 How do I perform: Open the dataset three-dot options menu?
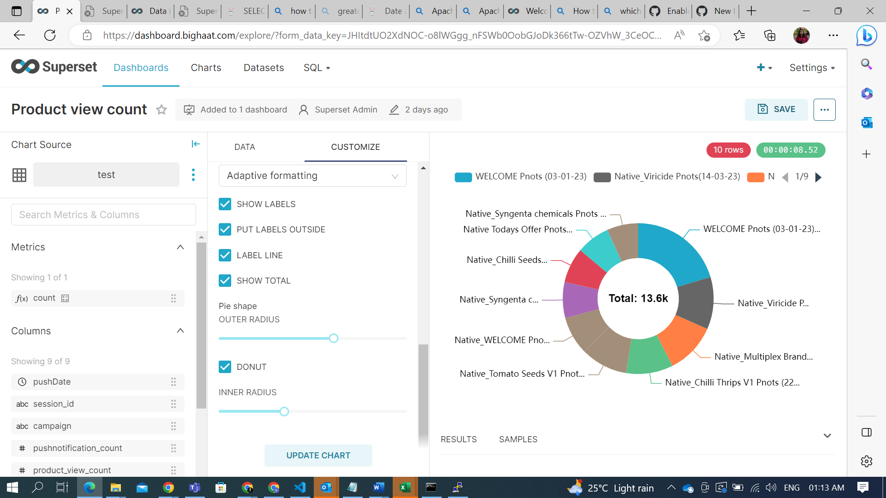click(x=193, y=175)
